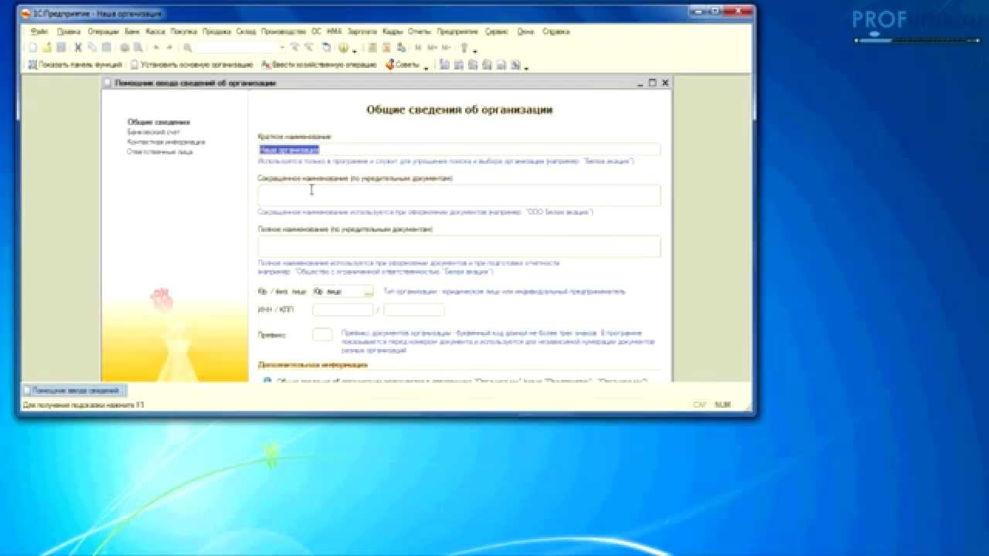Click the Print toolbar icon

124,47
